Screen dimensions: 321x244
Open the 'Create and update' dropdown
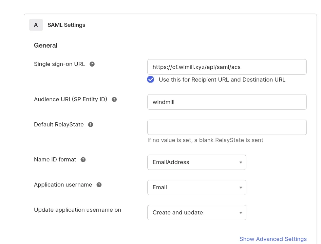coord(196,212)
